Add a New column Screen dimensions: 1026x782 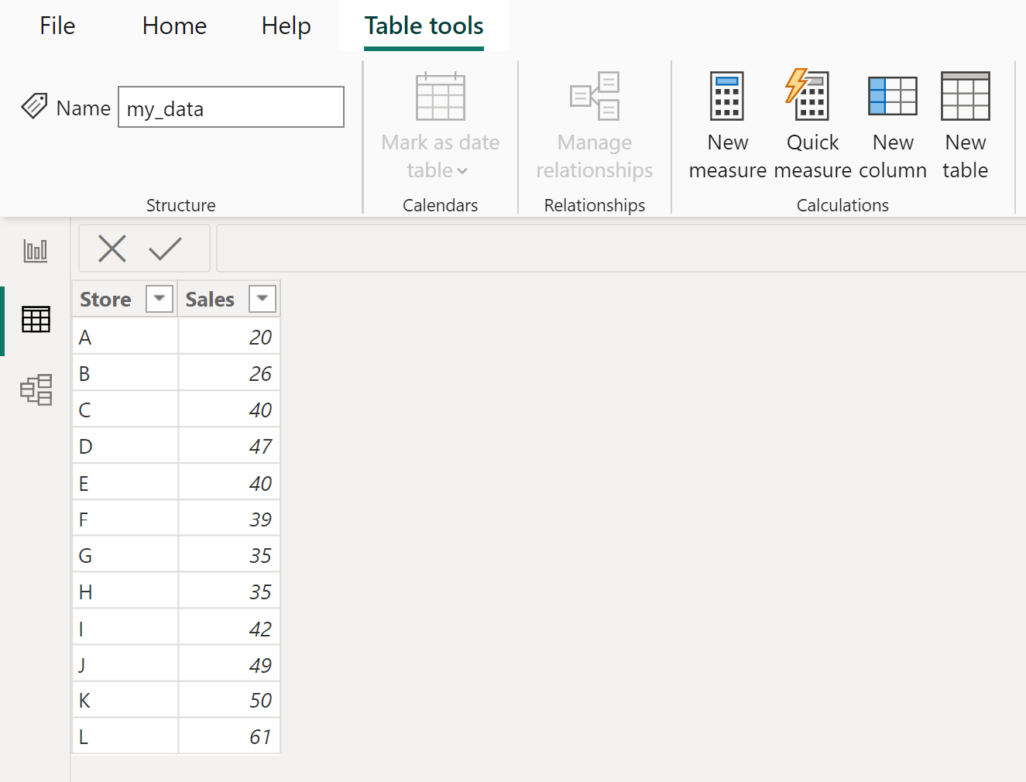pyautogui.click(x=893, y=124)
